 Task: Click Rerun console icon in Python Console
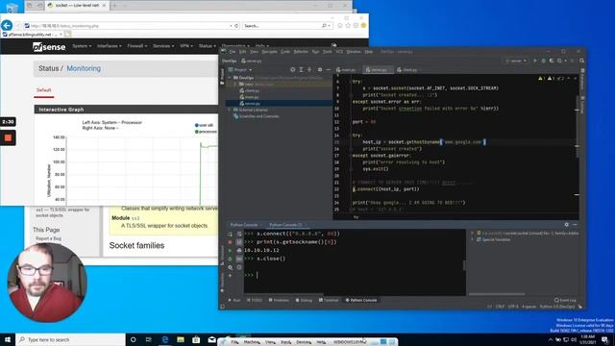(231, 234)
